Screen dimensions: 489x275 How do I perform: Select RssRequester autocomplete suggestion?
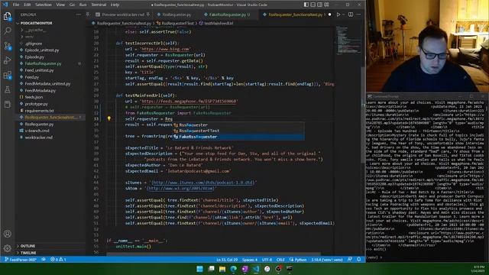(238, 125)
